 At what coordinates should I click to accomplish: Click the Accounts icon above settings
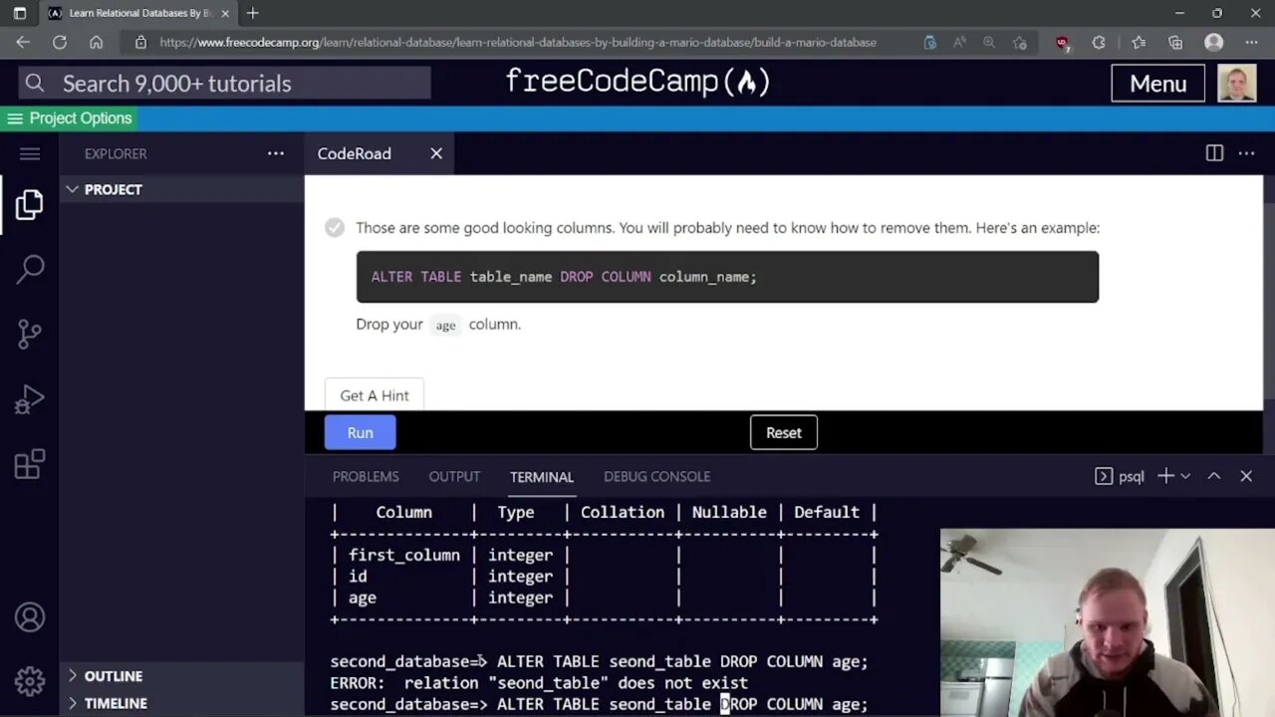(29, 617)
